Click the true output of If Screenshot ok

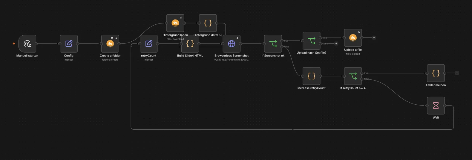coord(282,41)
